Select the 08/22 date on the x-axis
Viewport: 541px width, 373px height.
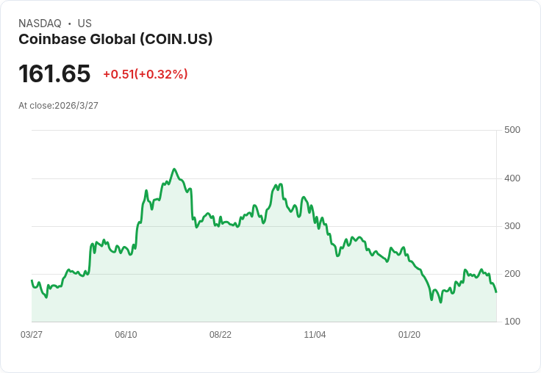click(x=221, y=335)
